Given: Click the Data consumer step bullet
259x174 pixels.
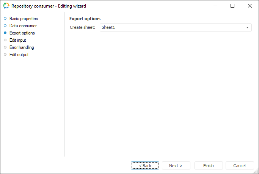Looking at the screenshot, I should 5,26.
